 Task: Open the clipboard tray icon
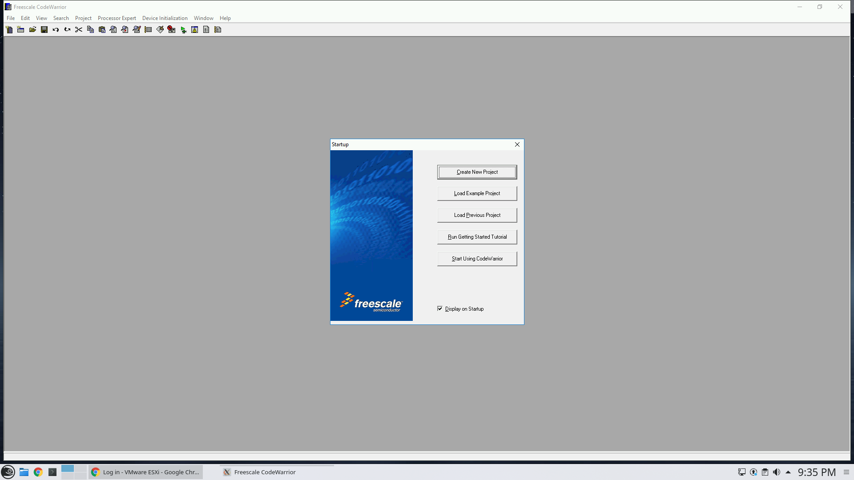(x=765, y=472)
